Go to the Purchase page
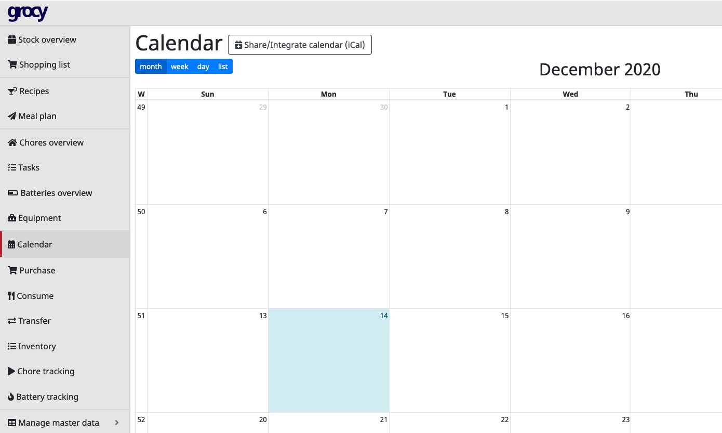The height and width of the screenshot is (433, 722). click(x=37, y=270)
